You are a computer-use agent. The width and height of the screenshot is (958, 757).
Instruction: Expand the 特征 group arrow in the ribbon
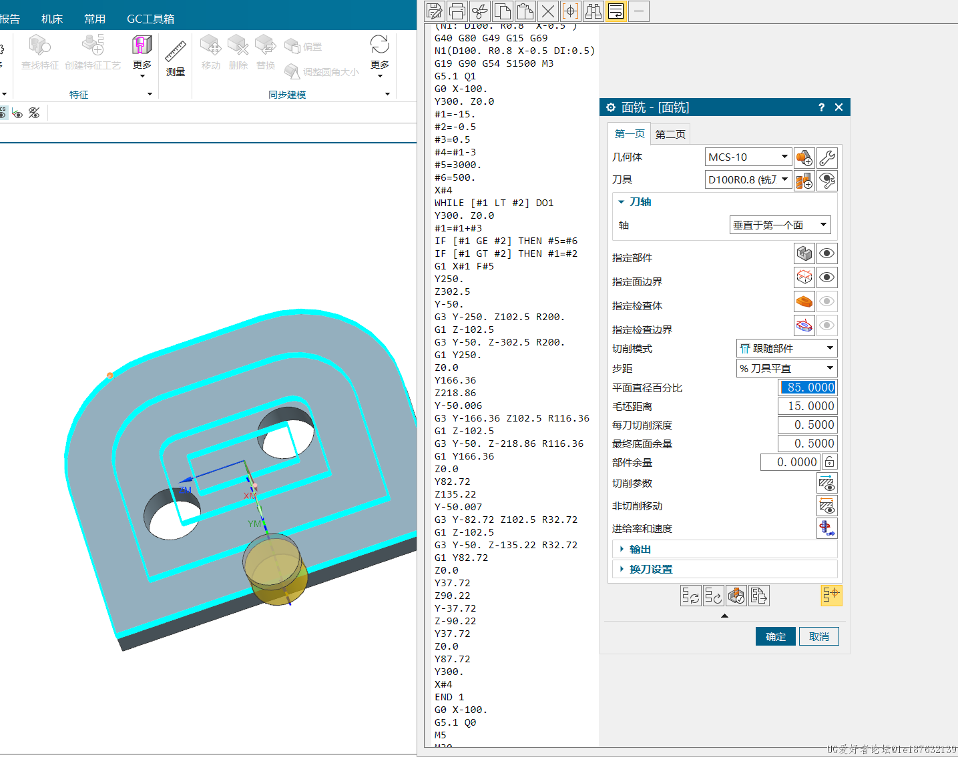click(150, 94)
